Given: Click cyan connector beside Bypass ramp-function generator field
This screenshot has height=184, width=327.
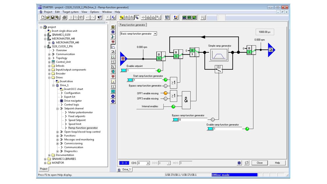Looking at the screenshot, I should tap(175, 119).
